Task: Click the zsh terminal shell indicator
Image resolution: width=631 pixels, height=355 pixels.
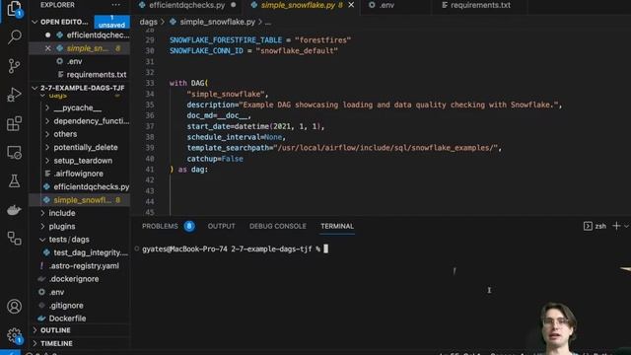Action: click(595, 226)
